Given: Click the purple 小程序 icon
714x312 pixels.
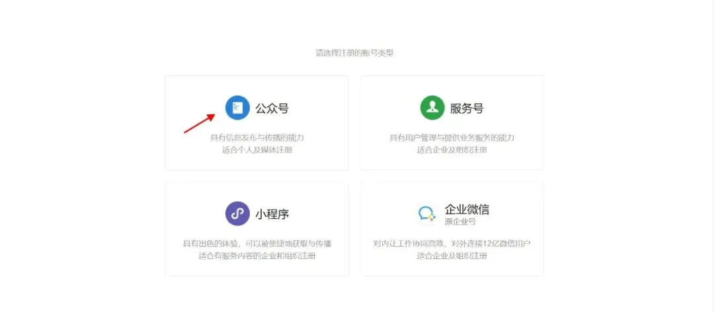Looking at the screenshot, I should [238, 214].
